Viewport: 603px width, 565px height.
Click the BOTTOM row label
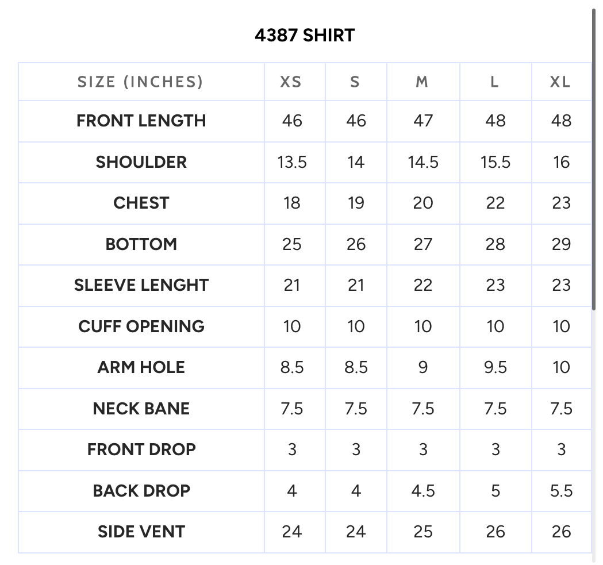[x=141, y=244]
